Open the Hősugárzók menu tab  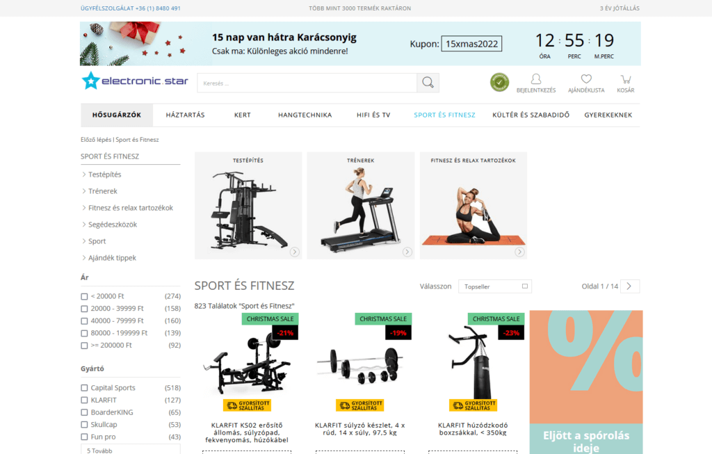tap(117, 115)
